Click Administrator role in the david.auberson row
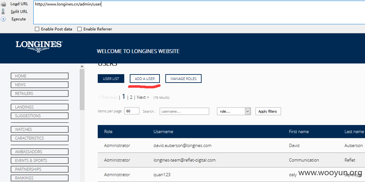 coord(117,145)
